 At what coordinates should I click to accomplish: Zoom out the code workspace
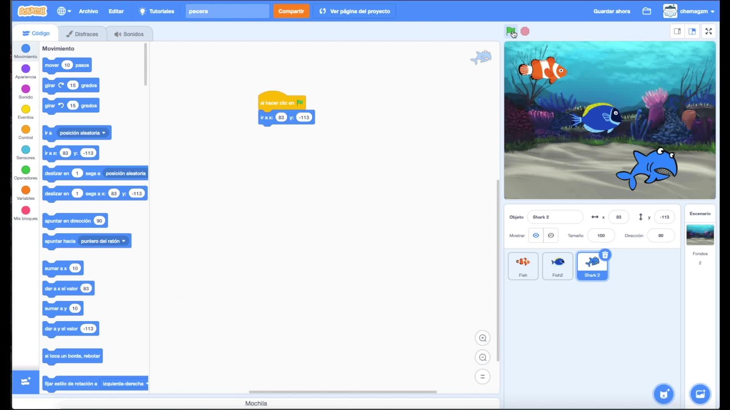pyautogui.click(x=482, y=357)
